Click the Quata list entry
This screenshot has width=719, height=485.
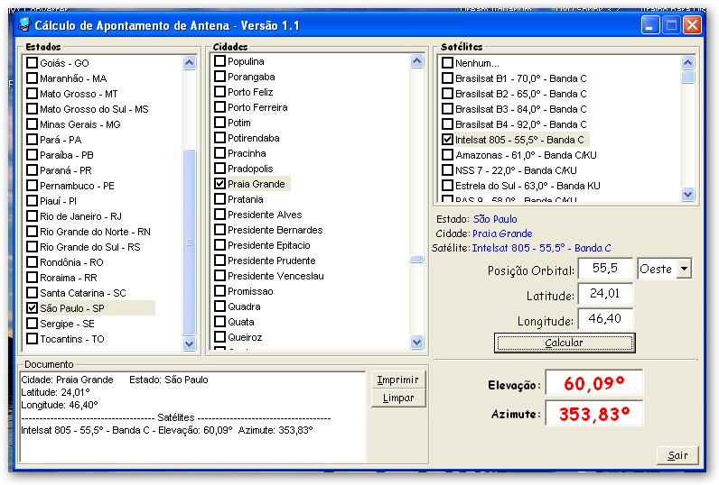click(241, 322)
